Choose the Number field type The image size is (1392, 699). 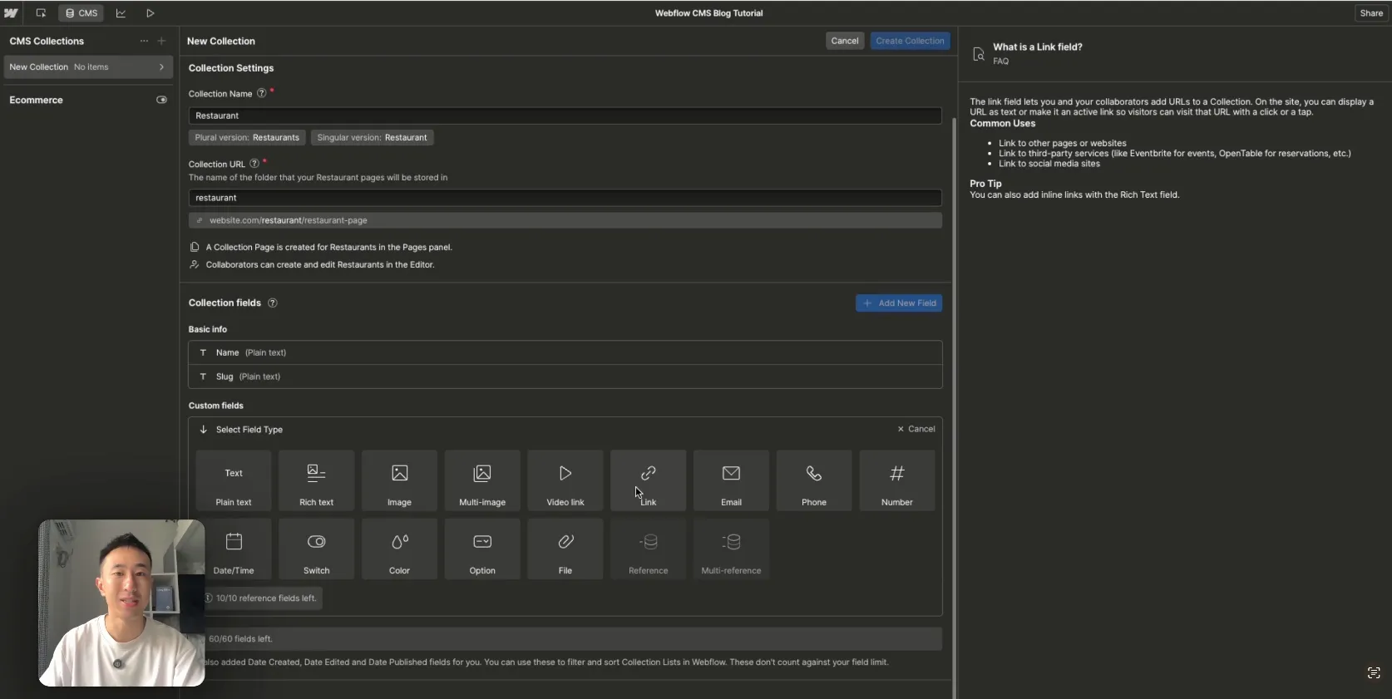[x=897, y=480]
